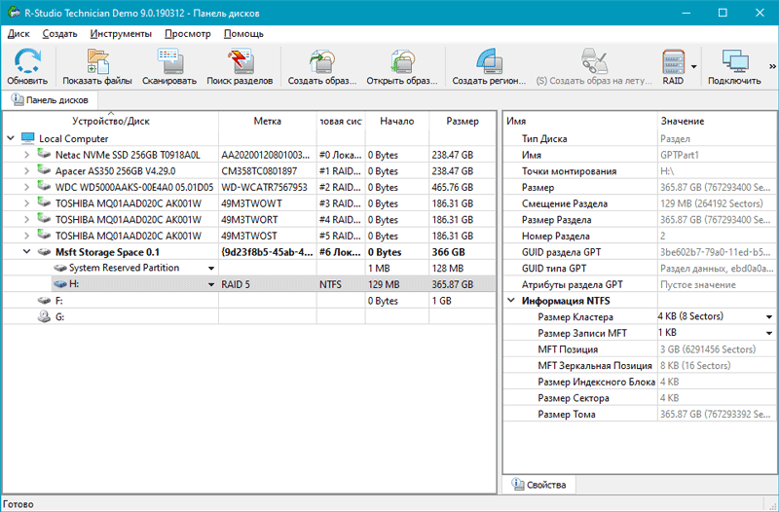Click the Сканировать scan icon
This screenshot has width=779, height=512.
point(169,61)
